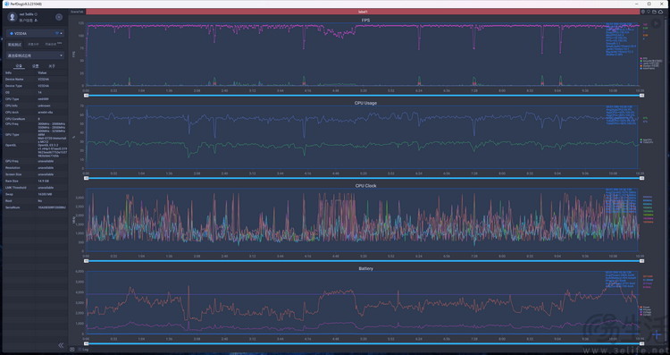Click the left handle of CPU Usage range slider
Image resolution: width=670 pixels, height=355 pixels.
[87, 178]
